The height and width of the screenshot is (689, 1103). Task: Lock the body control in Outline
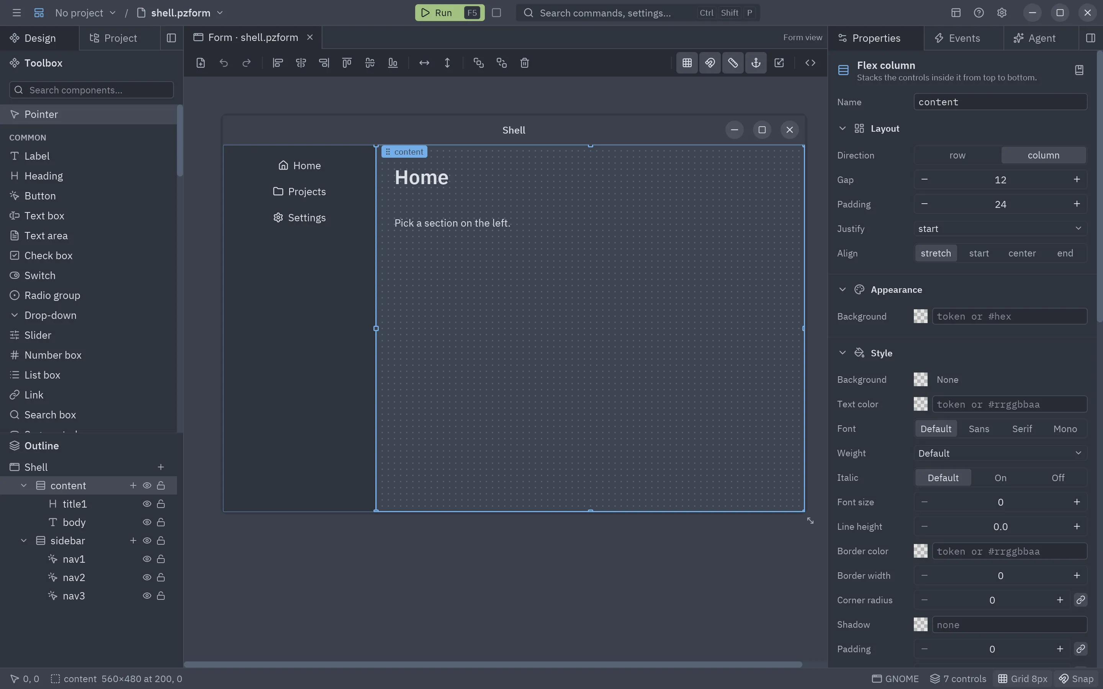pyautogui.click(x=161, y=522)
